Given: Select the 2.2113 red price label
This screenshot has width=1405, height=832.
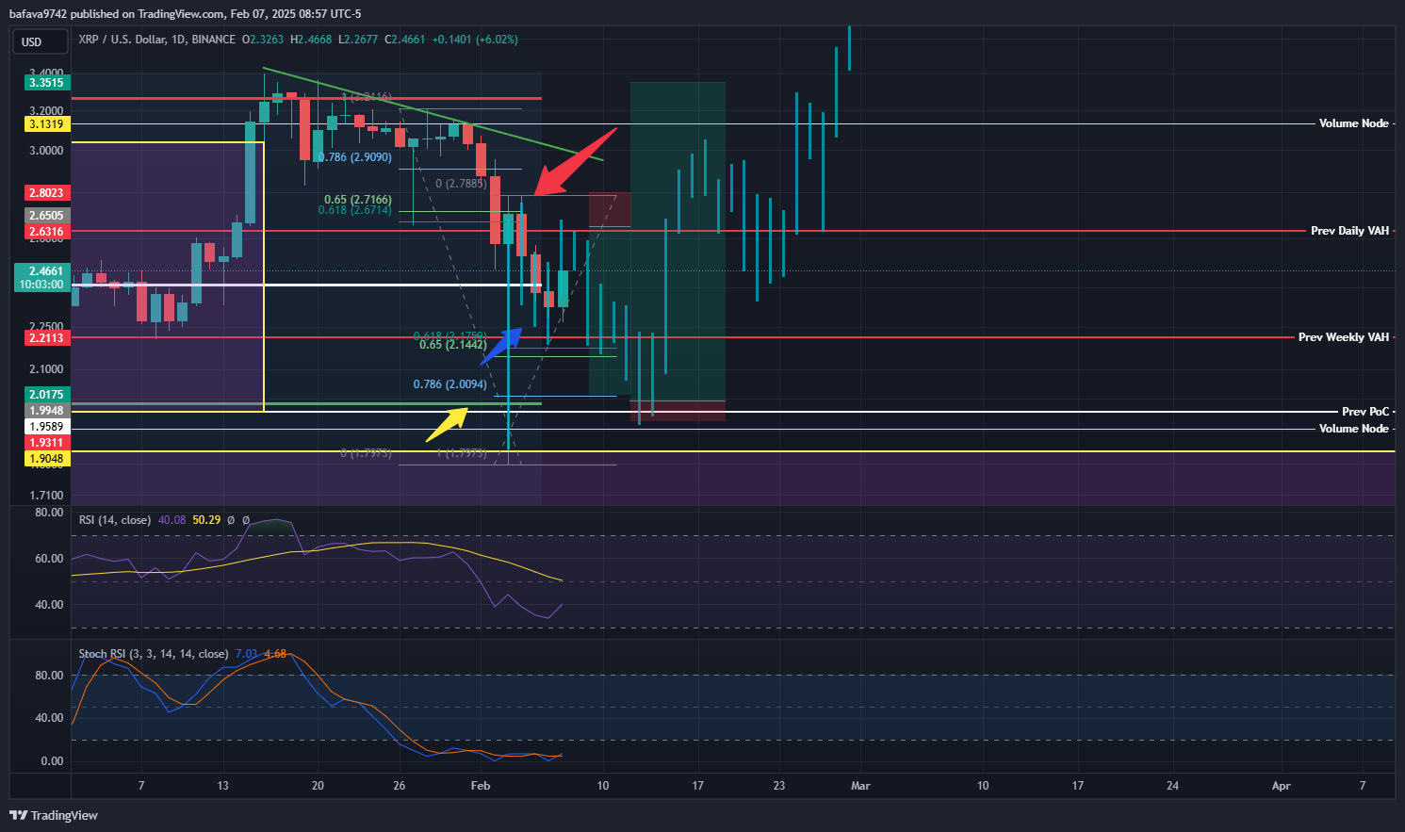Looking at the screenshot, I should (x=46, y=338).
